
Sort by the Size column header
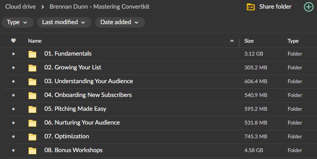coord(249,41)
